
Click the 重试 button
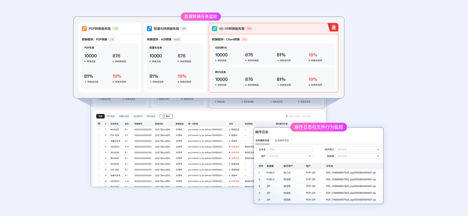click(166, 116)
